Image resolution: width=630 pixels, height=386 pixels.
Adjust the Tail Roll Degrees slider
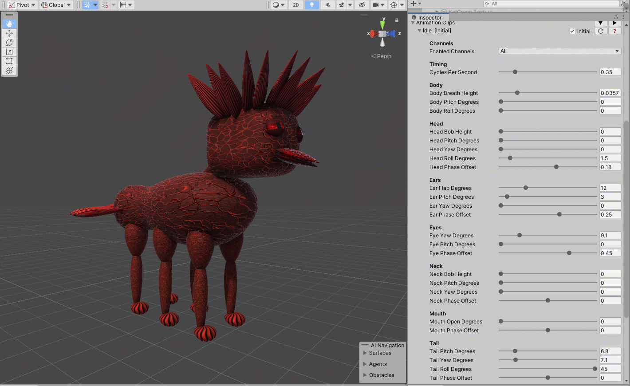(548, 369)
